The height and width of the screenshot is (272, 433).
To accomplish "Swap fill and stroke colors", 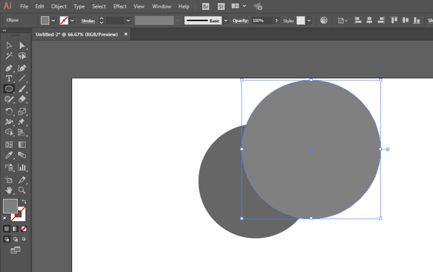I will (x=24, y=202).
